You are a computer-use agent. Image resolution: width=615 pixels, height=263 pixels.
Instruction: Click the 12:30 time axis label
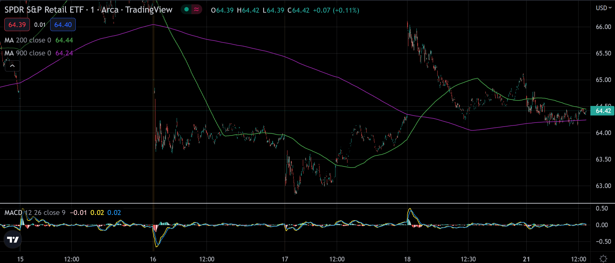468,259
